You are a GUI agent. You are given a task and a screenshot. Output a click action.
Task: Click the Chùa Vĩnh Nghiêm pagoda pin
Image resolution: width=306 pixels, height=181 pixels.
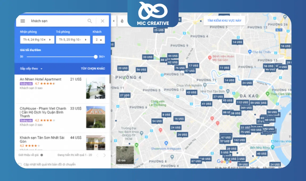[205, 85]
